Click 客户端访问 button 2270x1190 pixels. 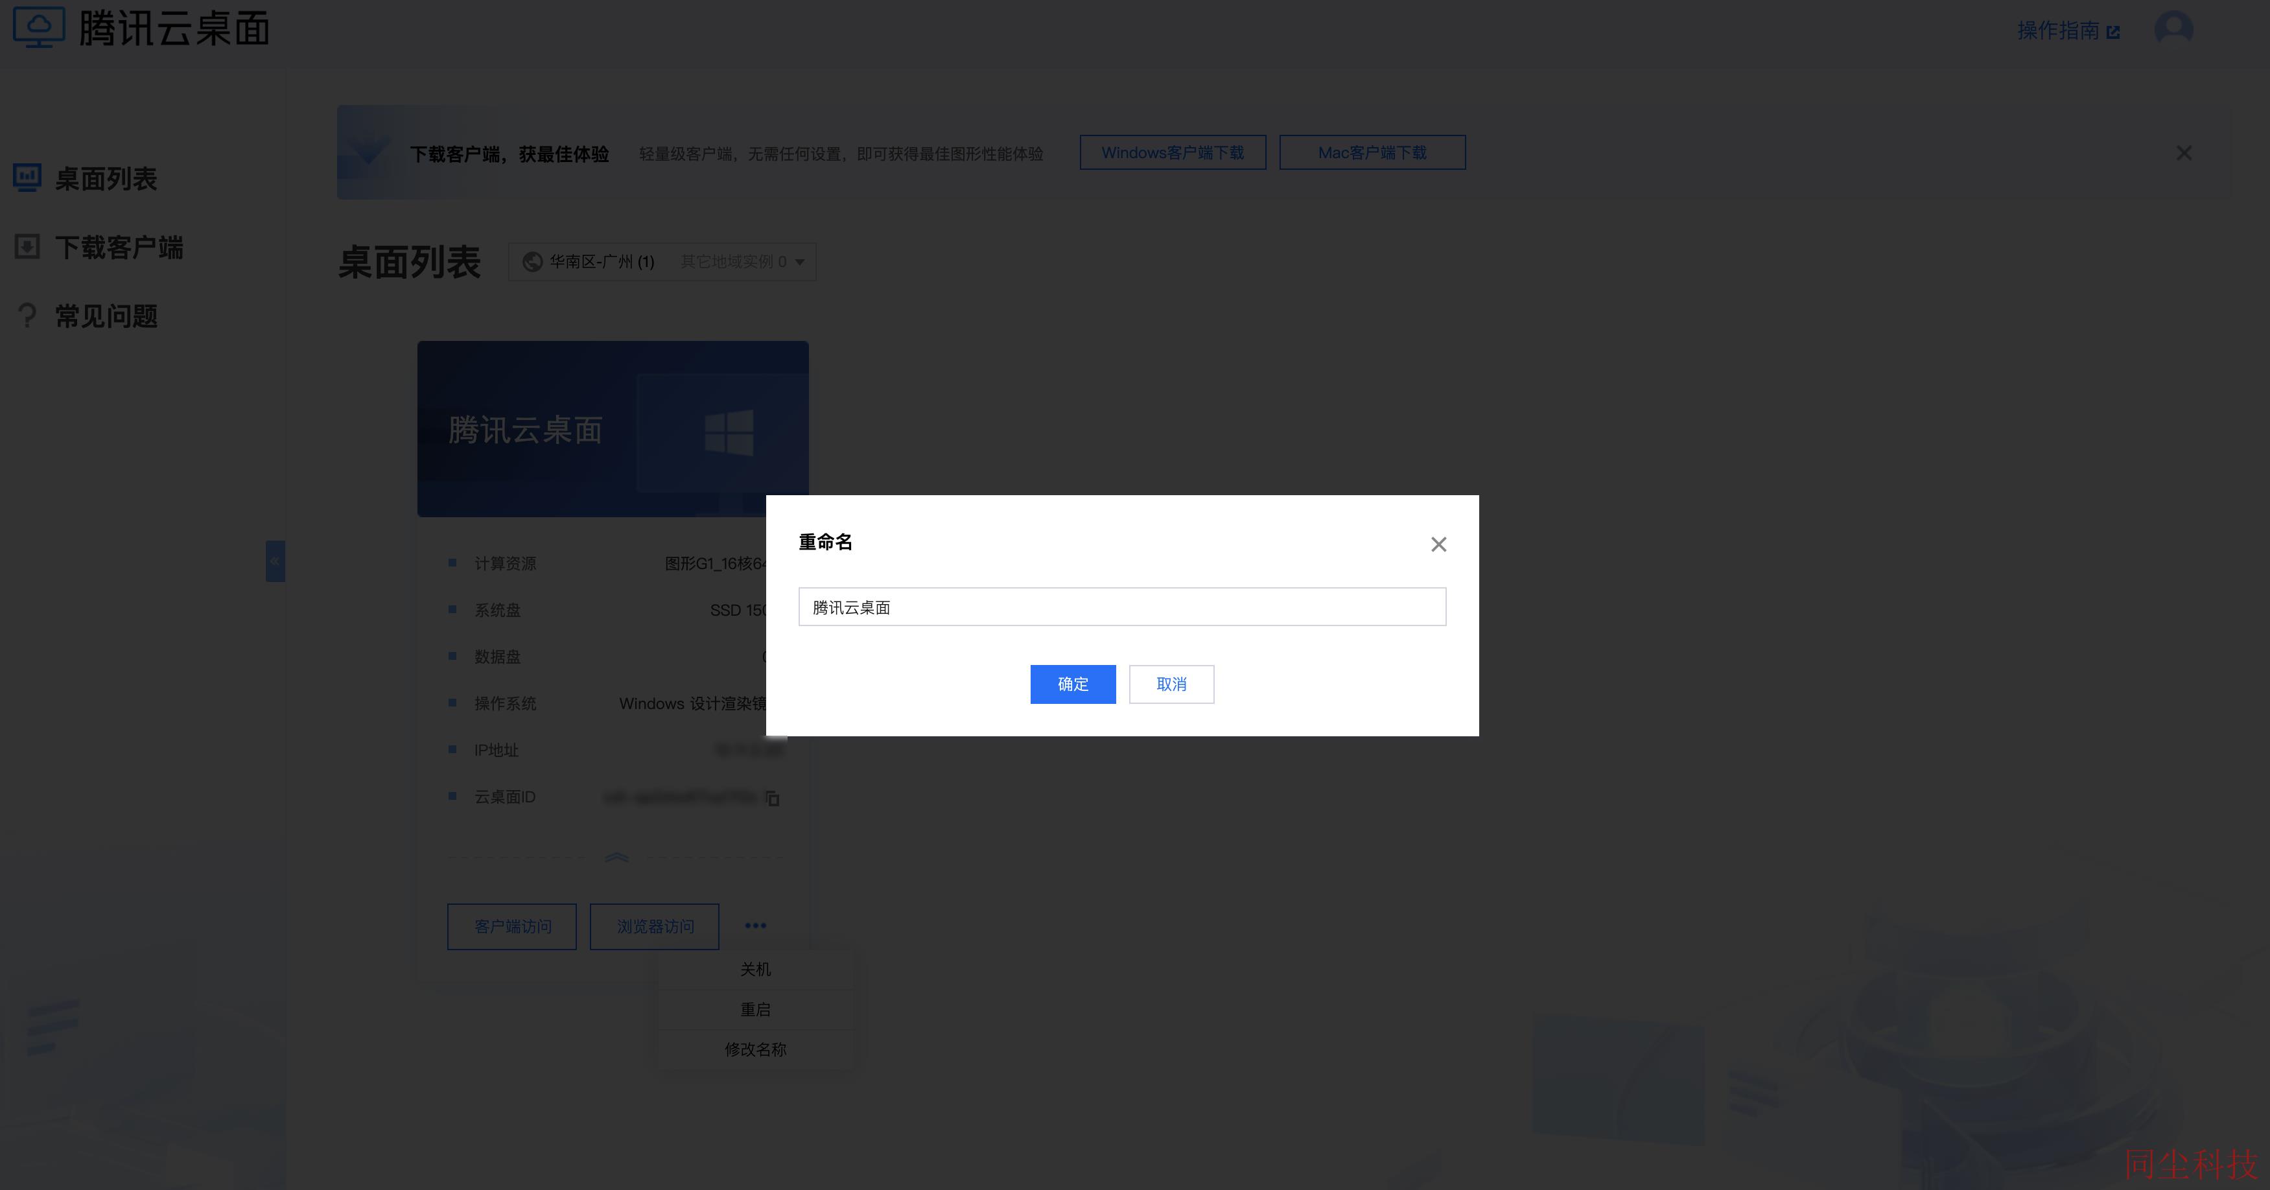[512, 927]
